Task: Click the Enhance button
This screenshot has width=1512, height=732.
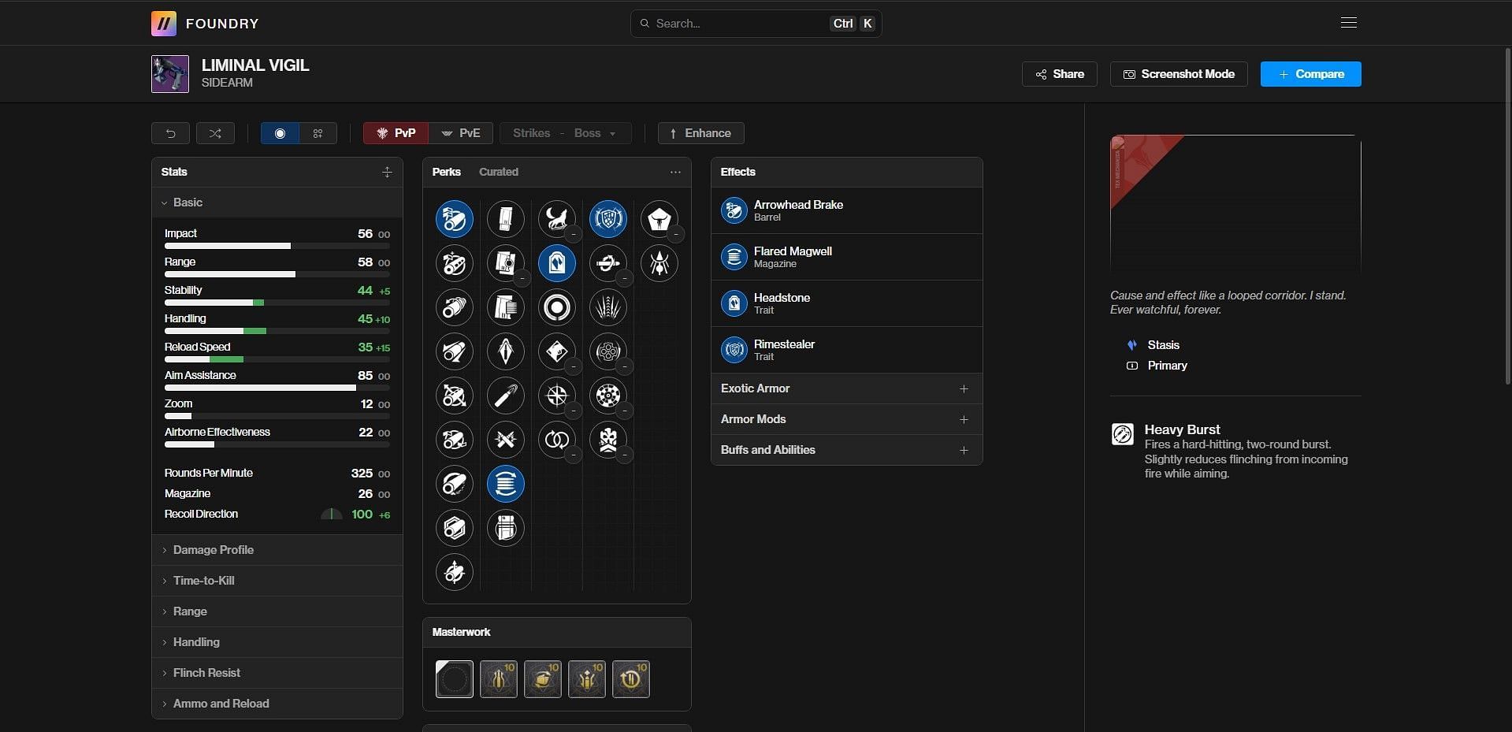Action: (x=701, y=133)
